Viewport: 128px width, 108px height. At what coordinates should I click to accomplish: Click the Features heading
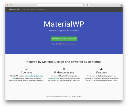point(101,73)
